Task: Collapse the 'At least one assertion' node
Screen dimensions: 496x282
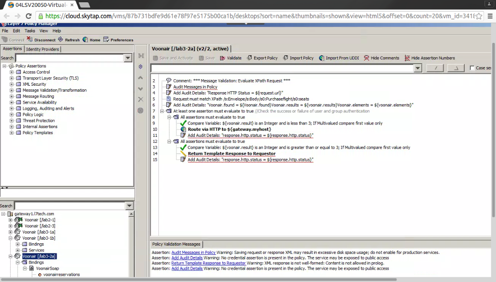Action: 162,111
